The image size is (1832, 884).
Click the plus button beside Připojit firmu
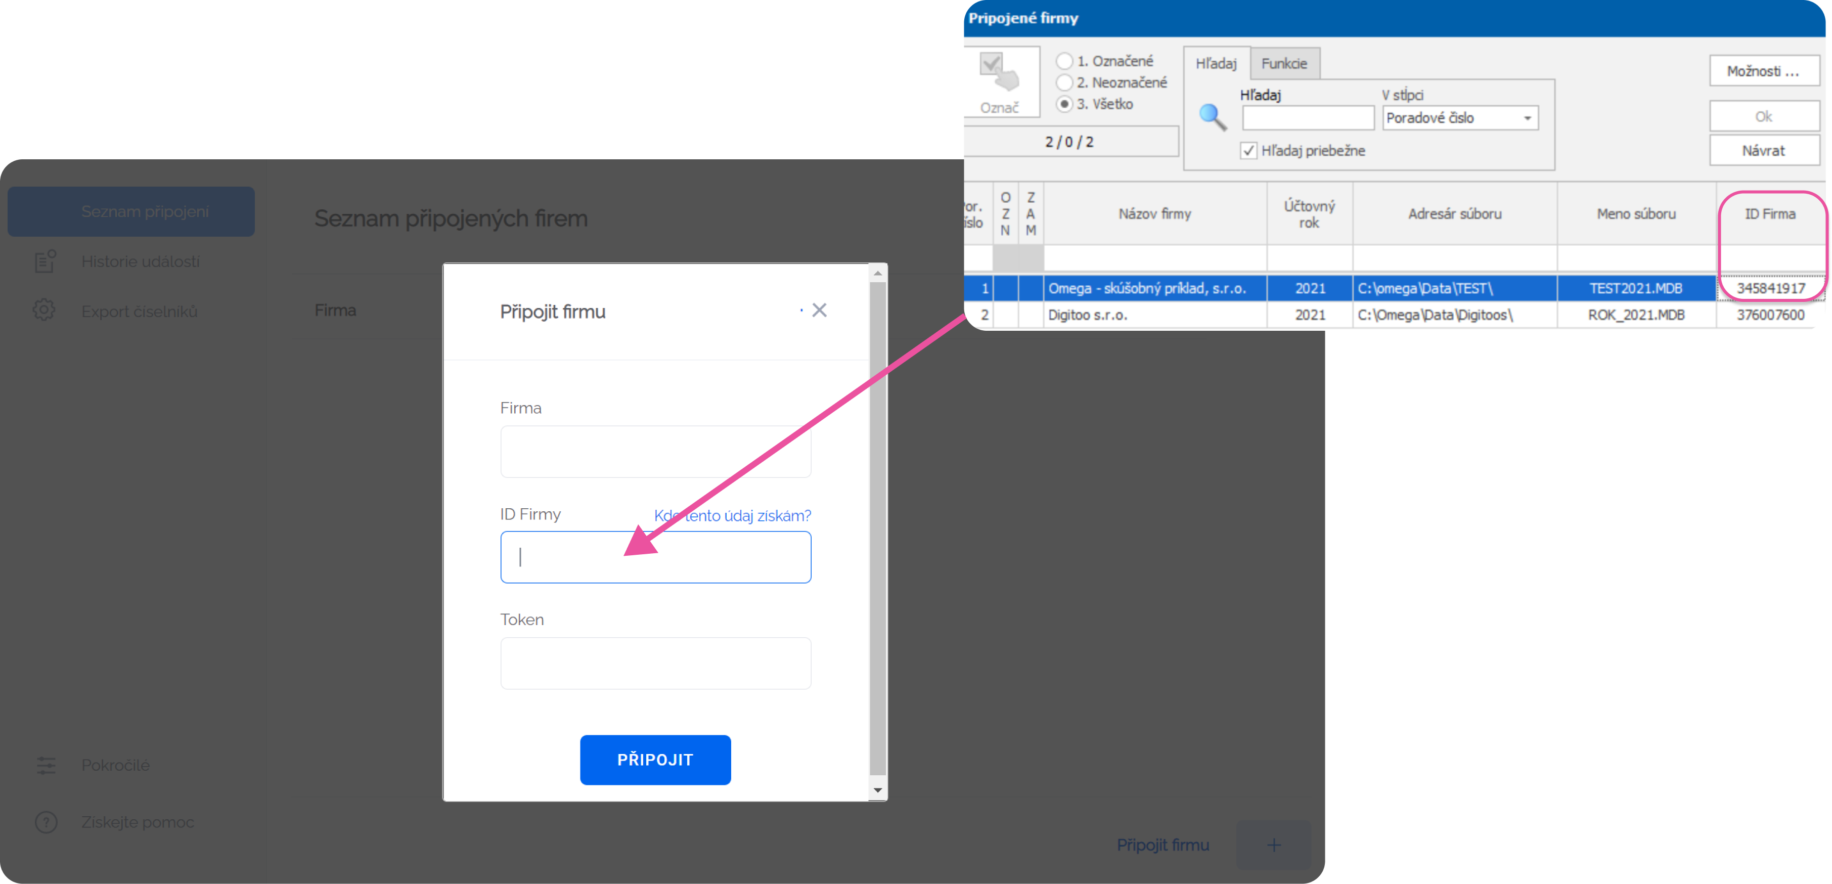[x=1274, y=845]
